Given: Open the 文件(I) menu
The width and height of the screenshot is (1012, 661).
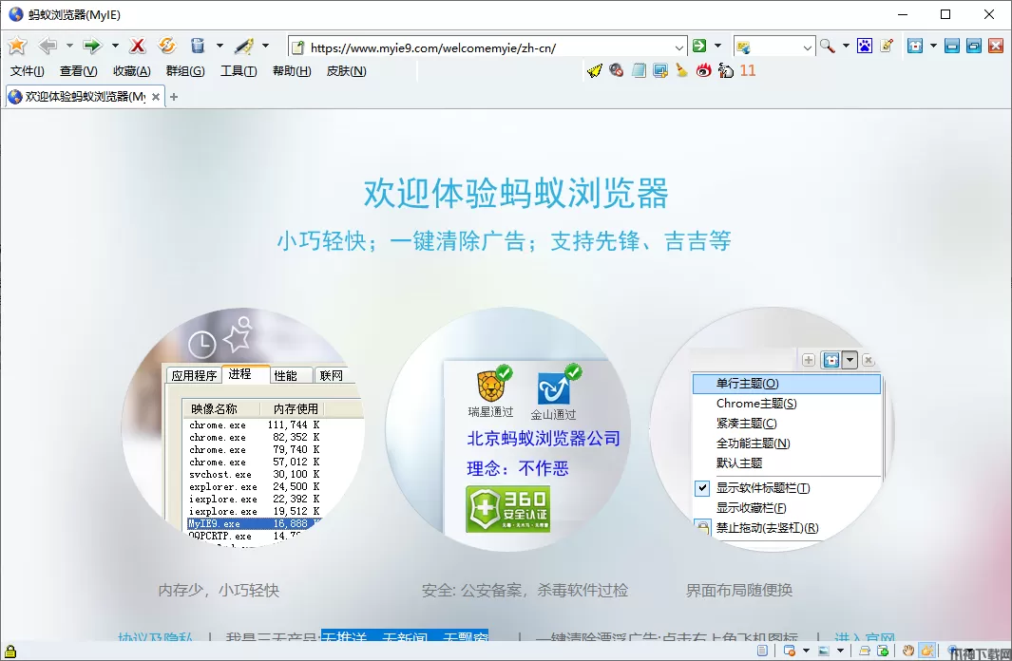Looking at the screenshot, I should pos(28,71).
